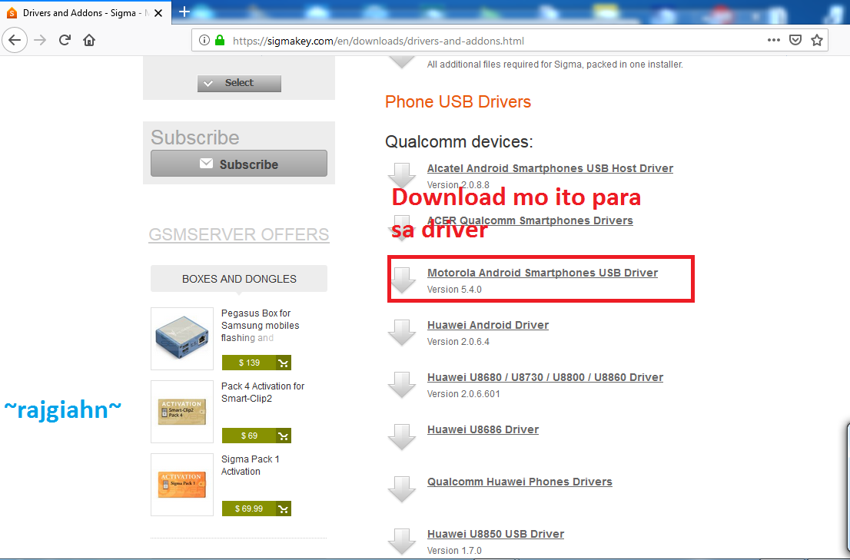Open Huawei Android Driver link
The image size is (850, 560).
[x=488, y=325]
